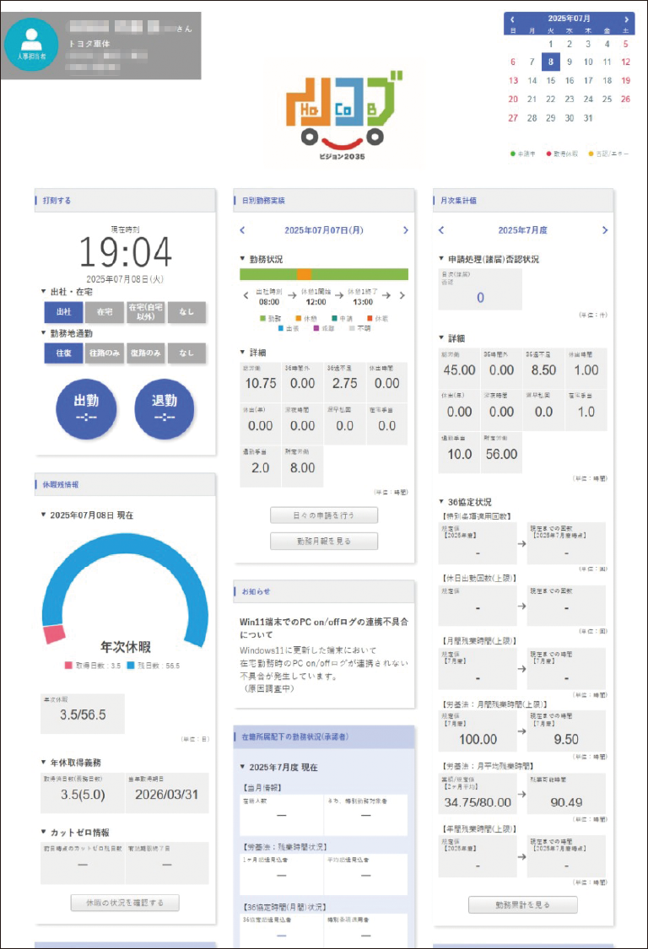Click the green work status timeline bar
The height and width of the screenshot is (949, 648).
(324, 274)
